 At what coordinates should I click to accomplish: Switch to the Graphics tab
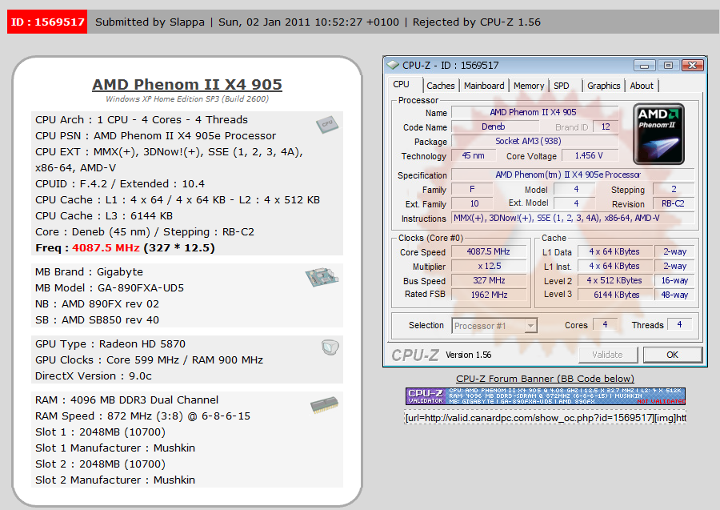pyautogui.click(x=603, y=86)
